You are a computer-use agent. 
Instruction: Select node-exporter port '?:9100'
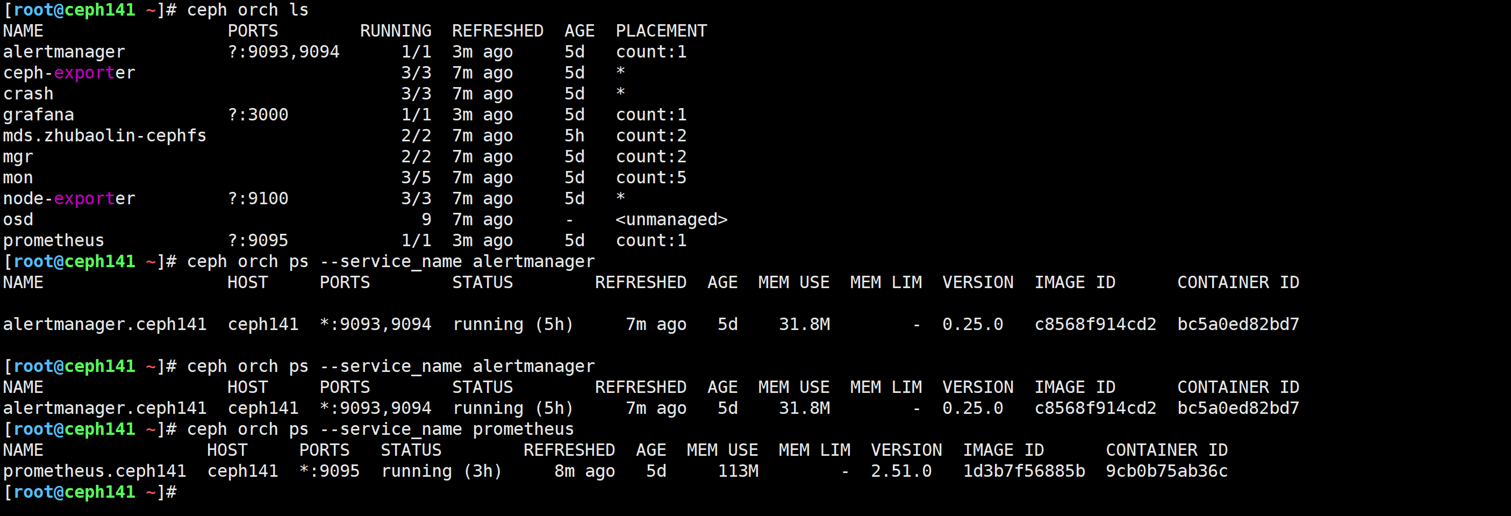tap(258, 199)
